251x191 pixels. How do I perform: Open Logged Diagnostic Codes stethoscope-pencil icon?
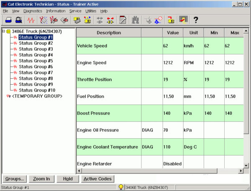pyautogui.click(x=54, y=20)
